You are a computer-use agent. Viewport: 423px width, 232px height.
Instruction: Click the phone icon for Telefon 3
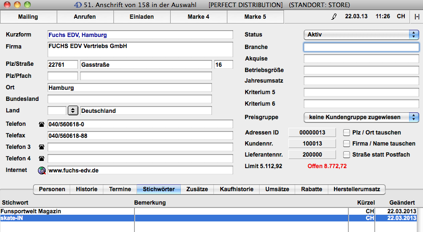(41, 147)
